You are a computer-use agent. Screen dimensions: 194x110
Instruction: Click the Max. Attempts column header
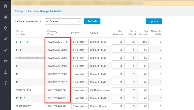pyautogui.click(x=118, y=33)
